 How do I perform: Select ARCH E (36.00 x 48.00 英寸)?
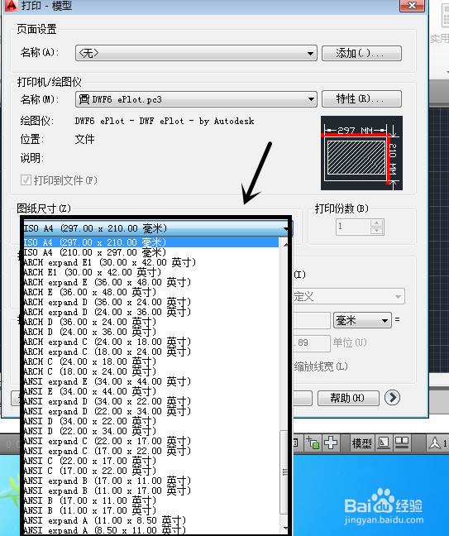[x=151, y=292]
